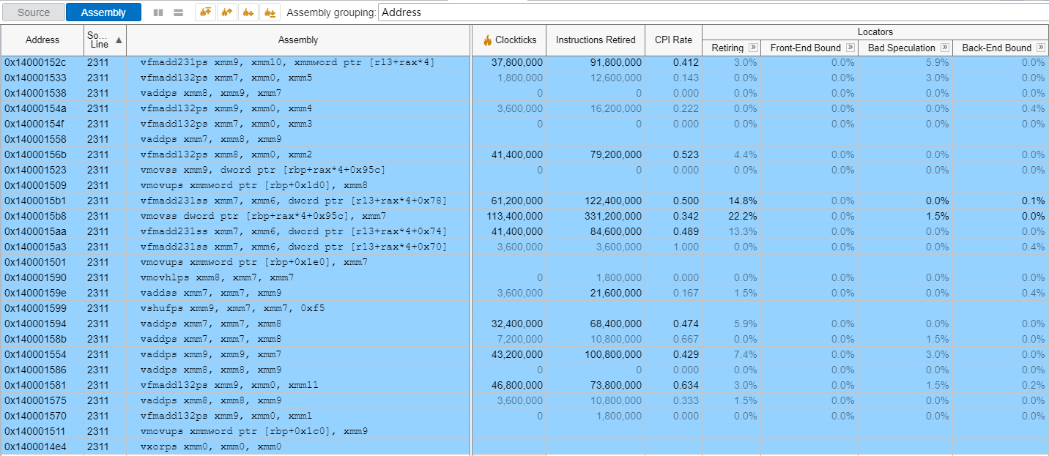Go to biggest hotspot flame icon
The height and width of the screenshot is (456, 1049).
coord(206,12)
